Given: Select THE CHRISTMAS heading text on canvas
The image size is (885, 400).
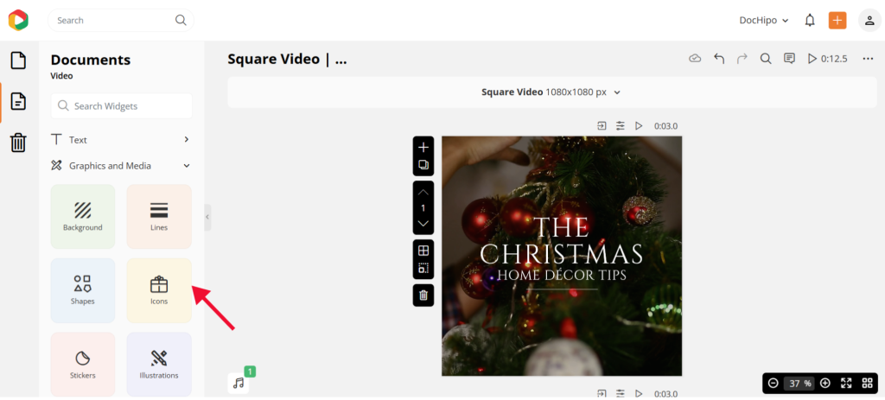Looking at the screenshot, I should (562, 240).
